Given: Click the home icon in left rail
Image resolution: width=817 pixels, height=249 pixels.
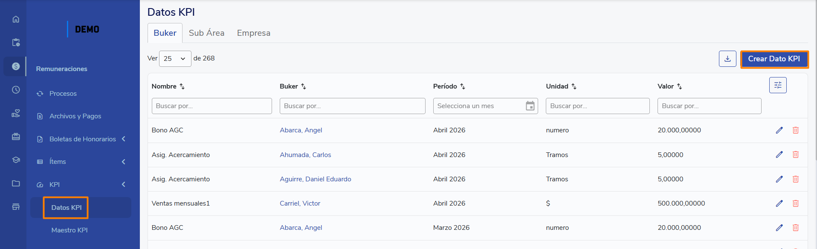Looking at the screenshot, I should (16, 19).
